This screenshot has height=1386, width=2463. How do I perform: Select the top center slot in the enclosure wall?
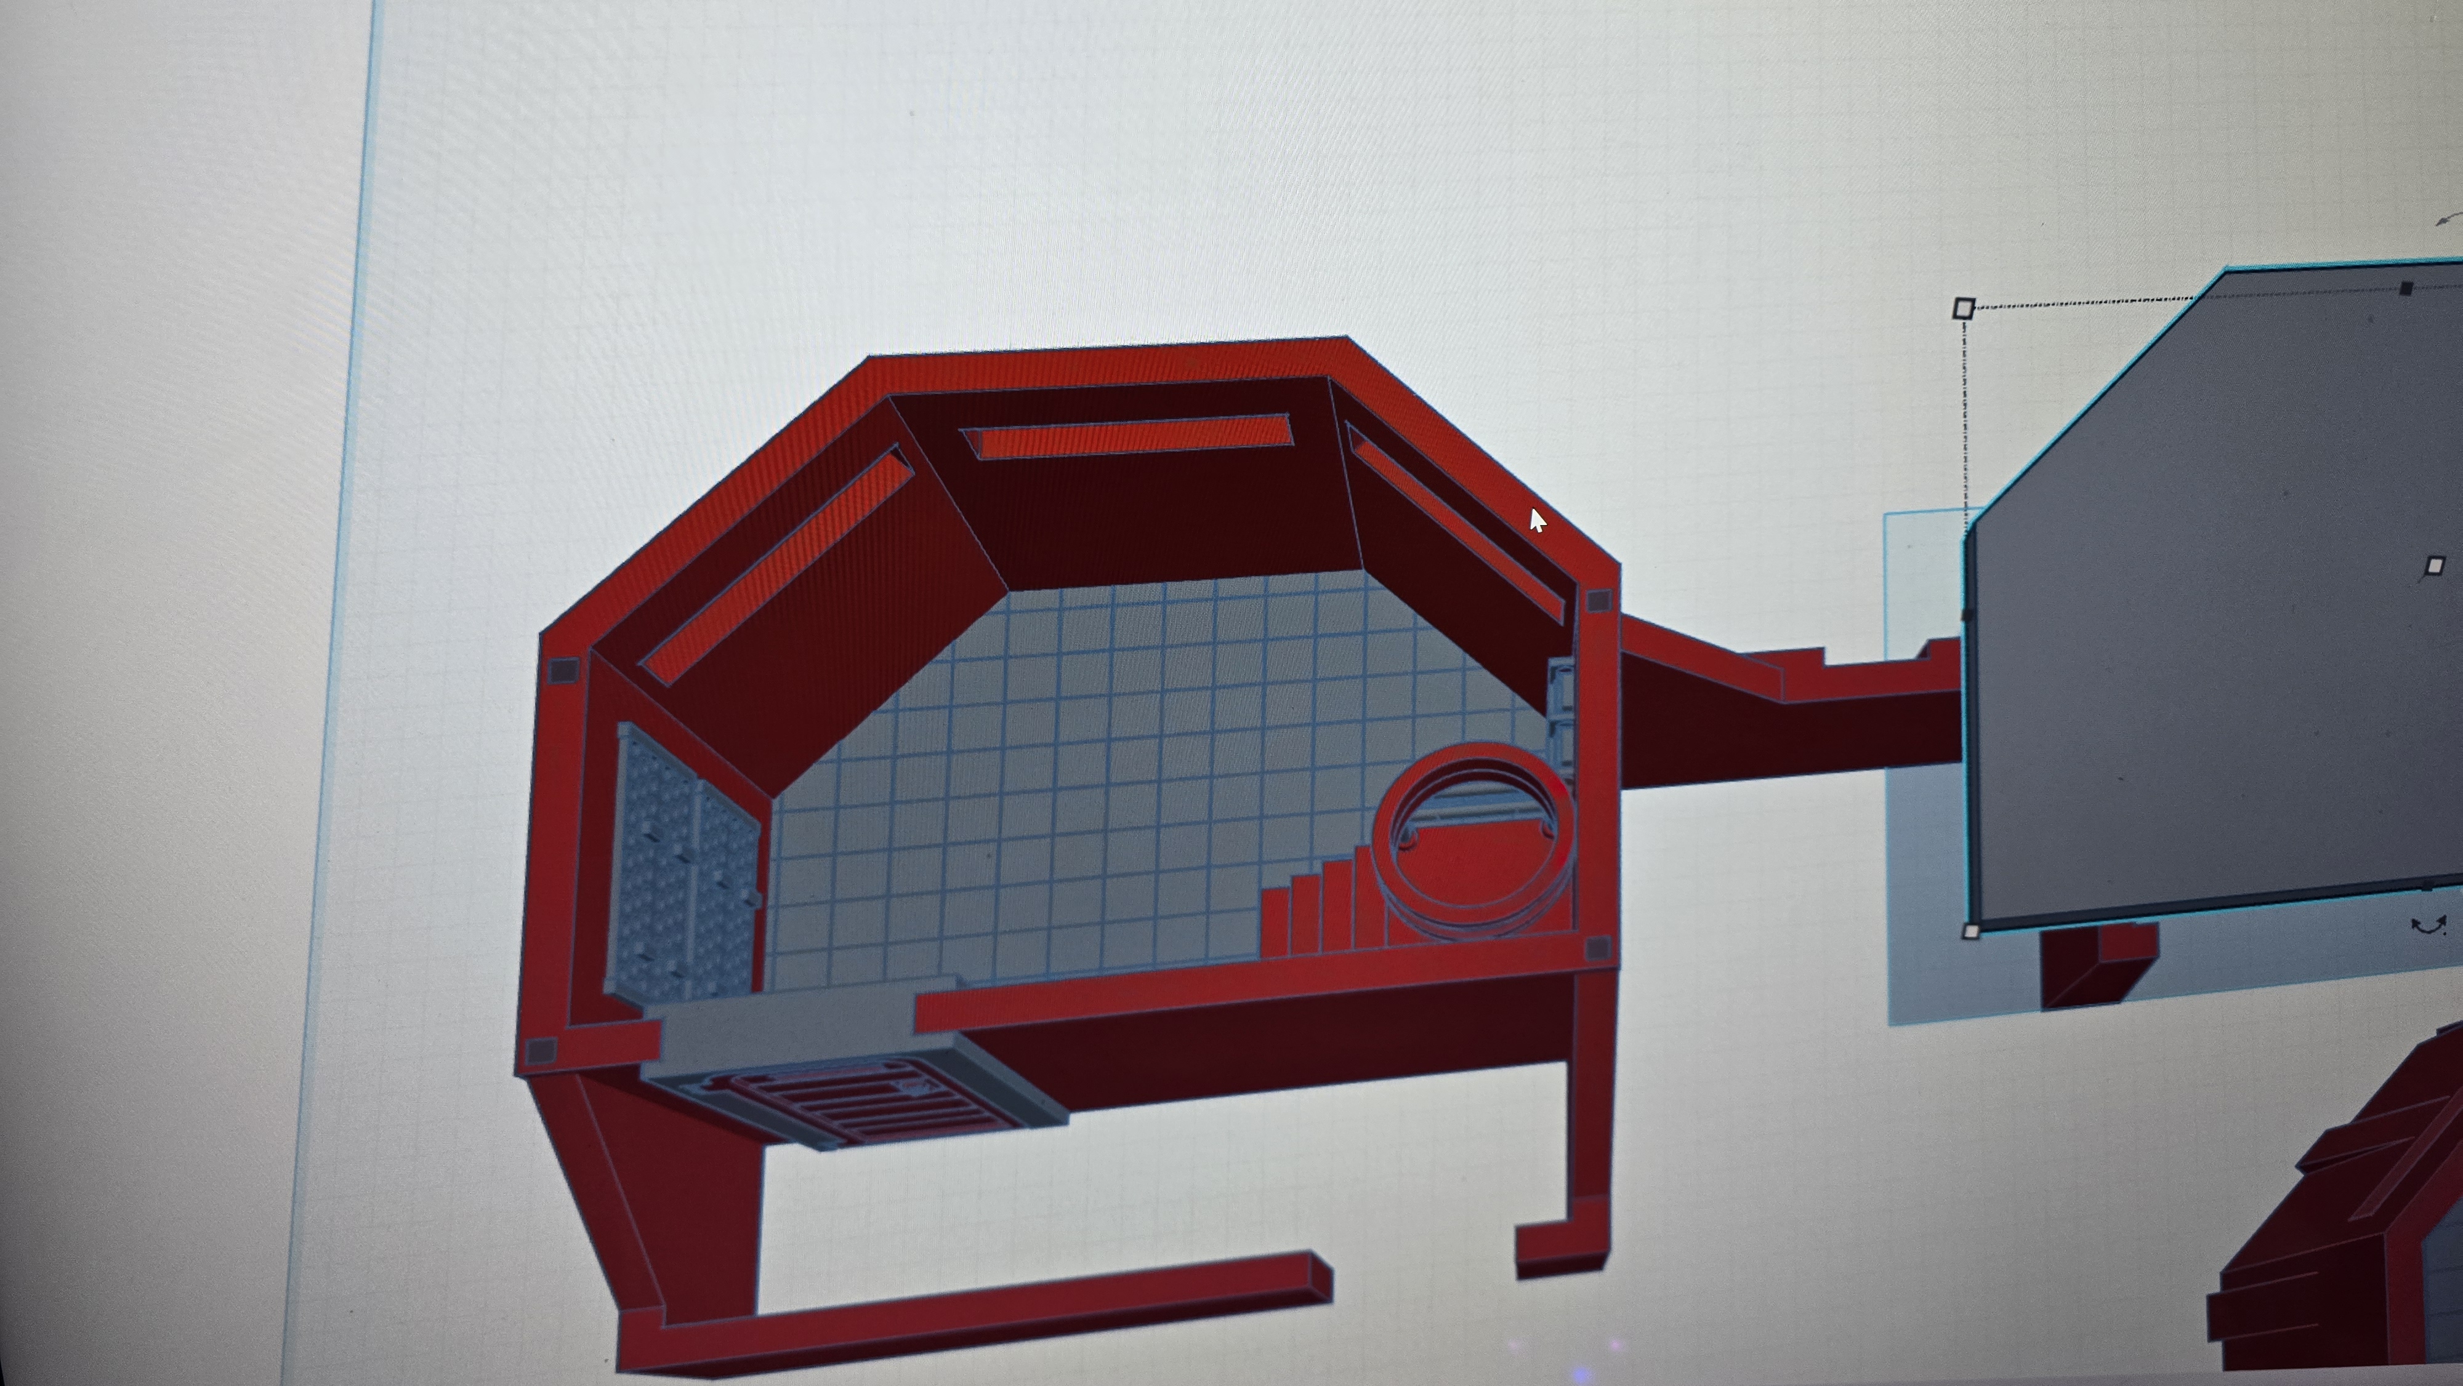click(1128, 437)
